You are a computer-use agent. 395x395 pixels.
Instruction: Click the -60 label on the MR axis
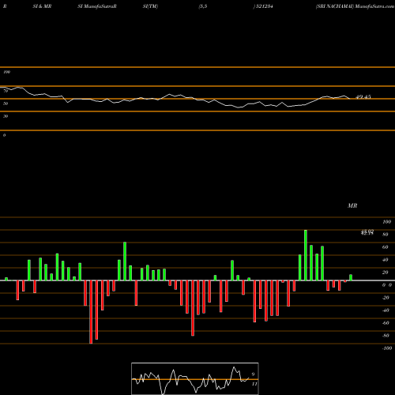pyautogui.click(x=386, y=323)
